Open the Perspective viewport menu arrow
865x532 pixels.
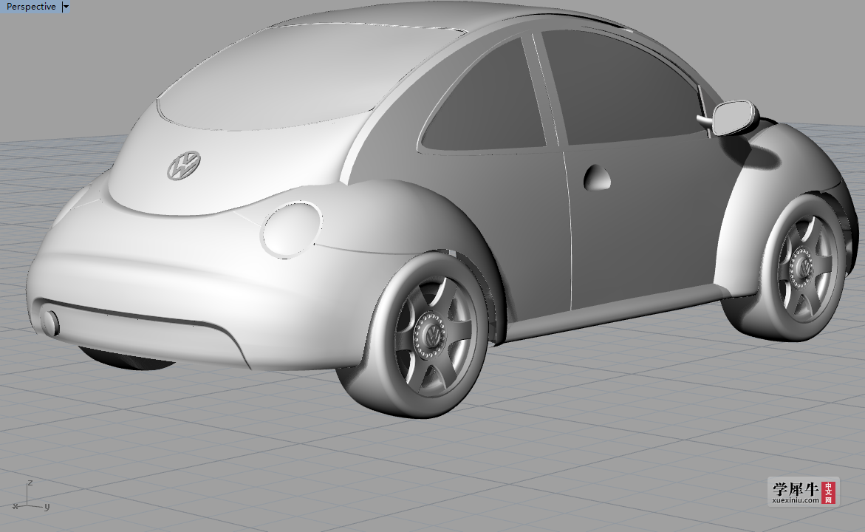click(66, 7)
